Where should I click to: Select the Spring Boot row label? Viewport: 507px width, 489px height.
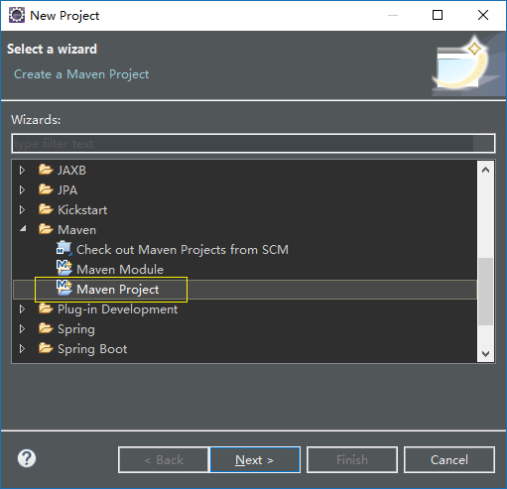click(92, 349)
